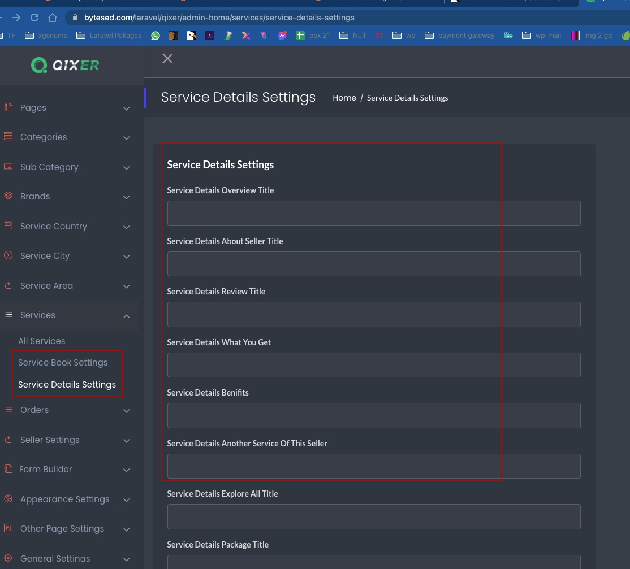Expand the Seller Settings chevron
This screenshot has height=569, width=630.
(127, 441)
